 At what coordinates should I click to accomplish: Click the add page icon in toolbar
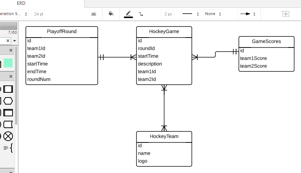286,14
